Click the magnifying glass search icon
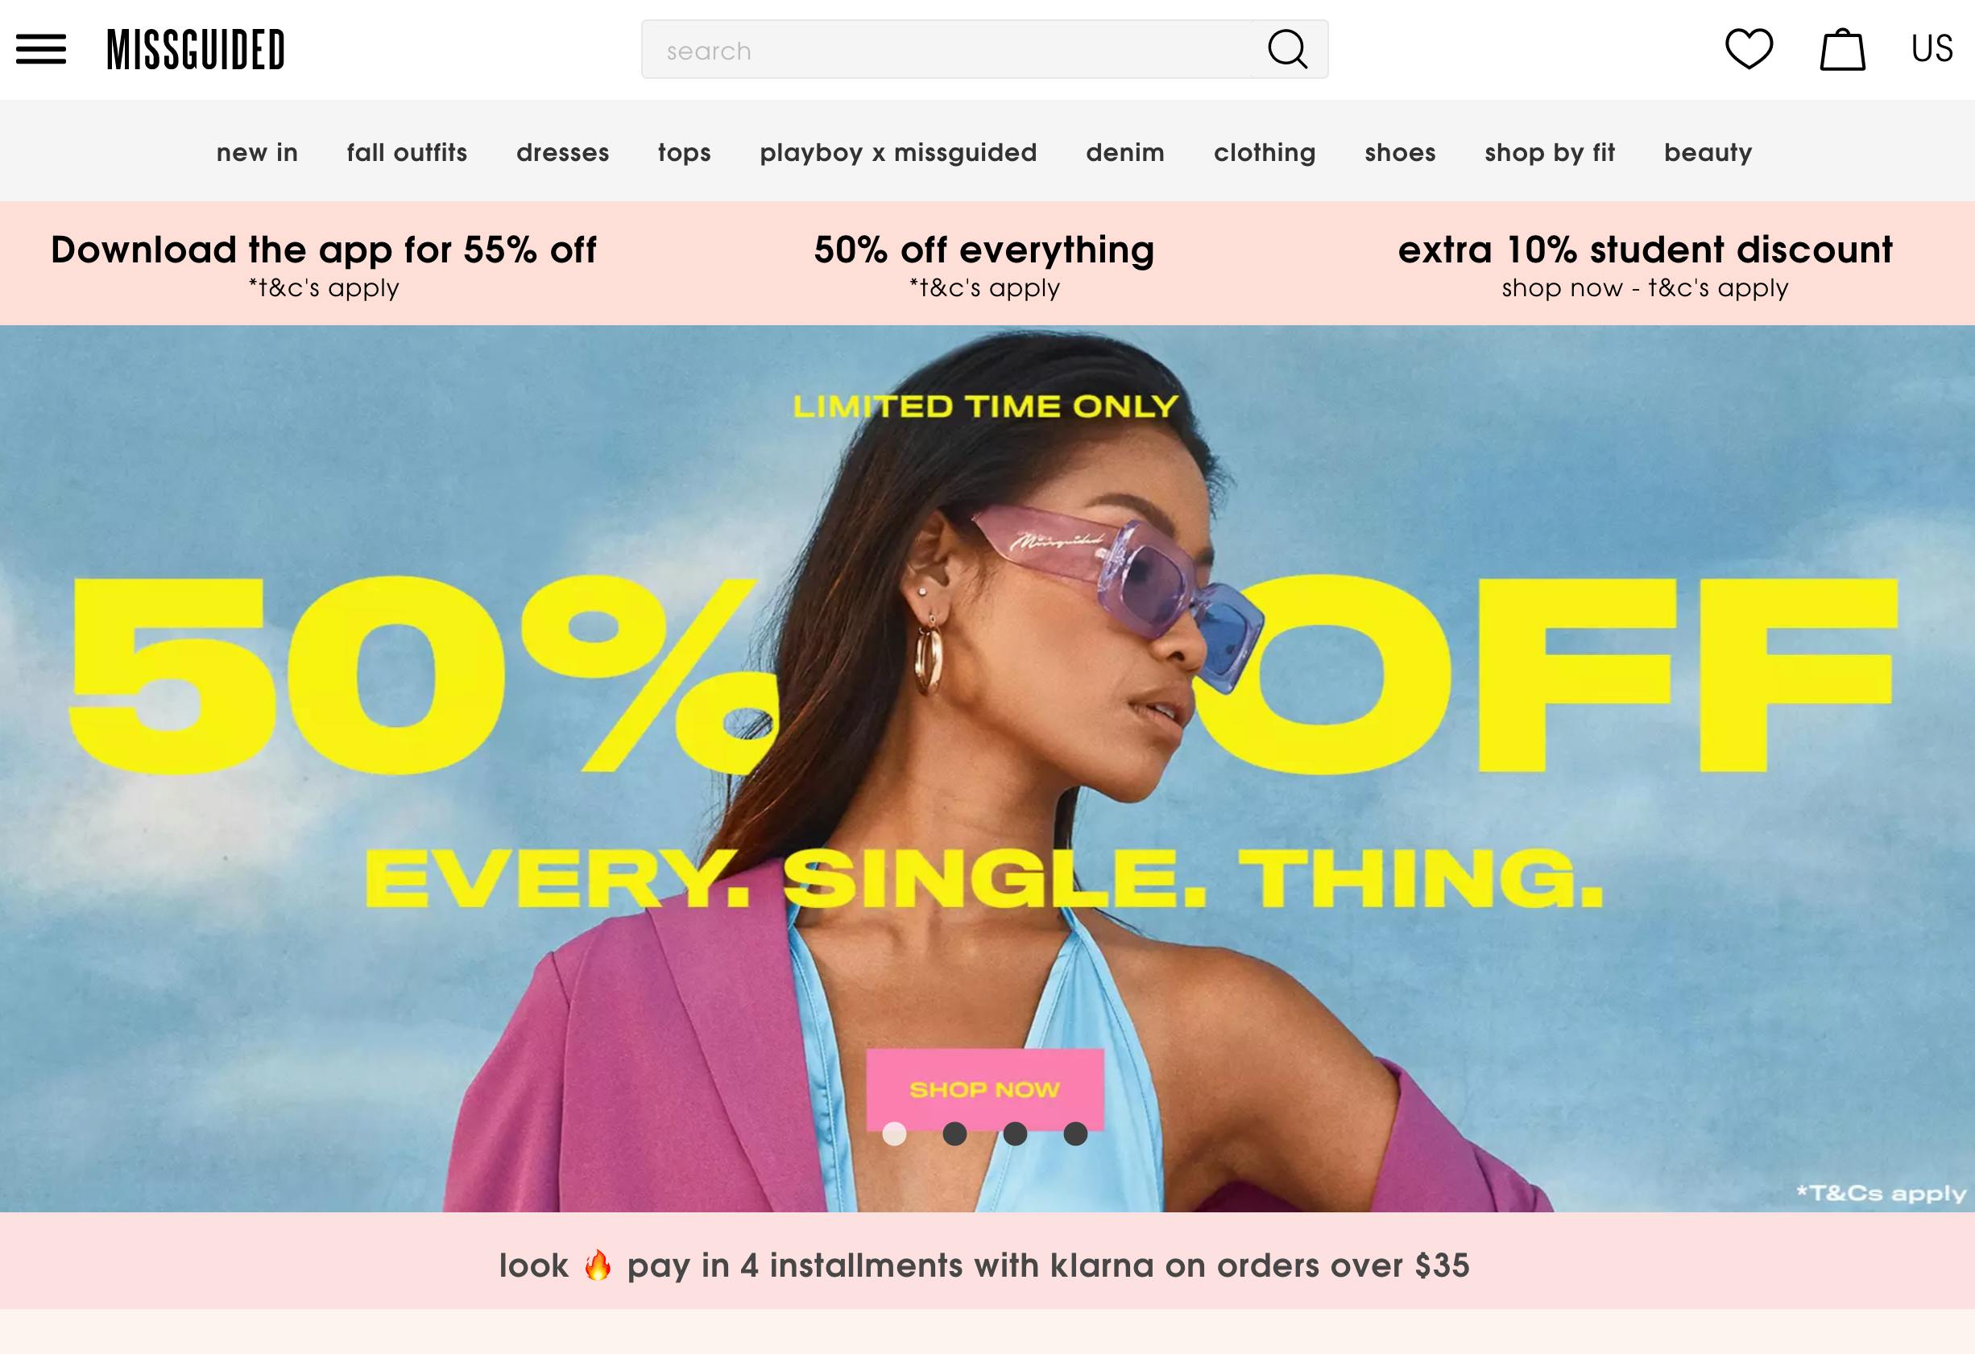Screen dimensions: 1975x1354 (x=1288, y=49)
